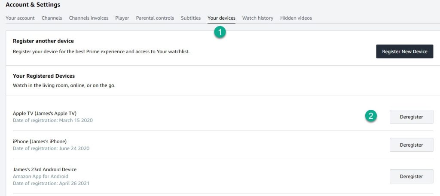This screenshot has height=196, width=440.
Task: Click the Register another device heading
Action: tap(43, 41)
